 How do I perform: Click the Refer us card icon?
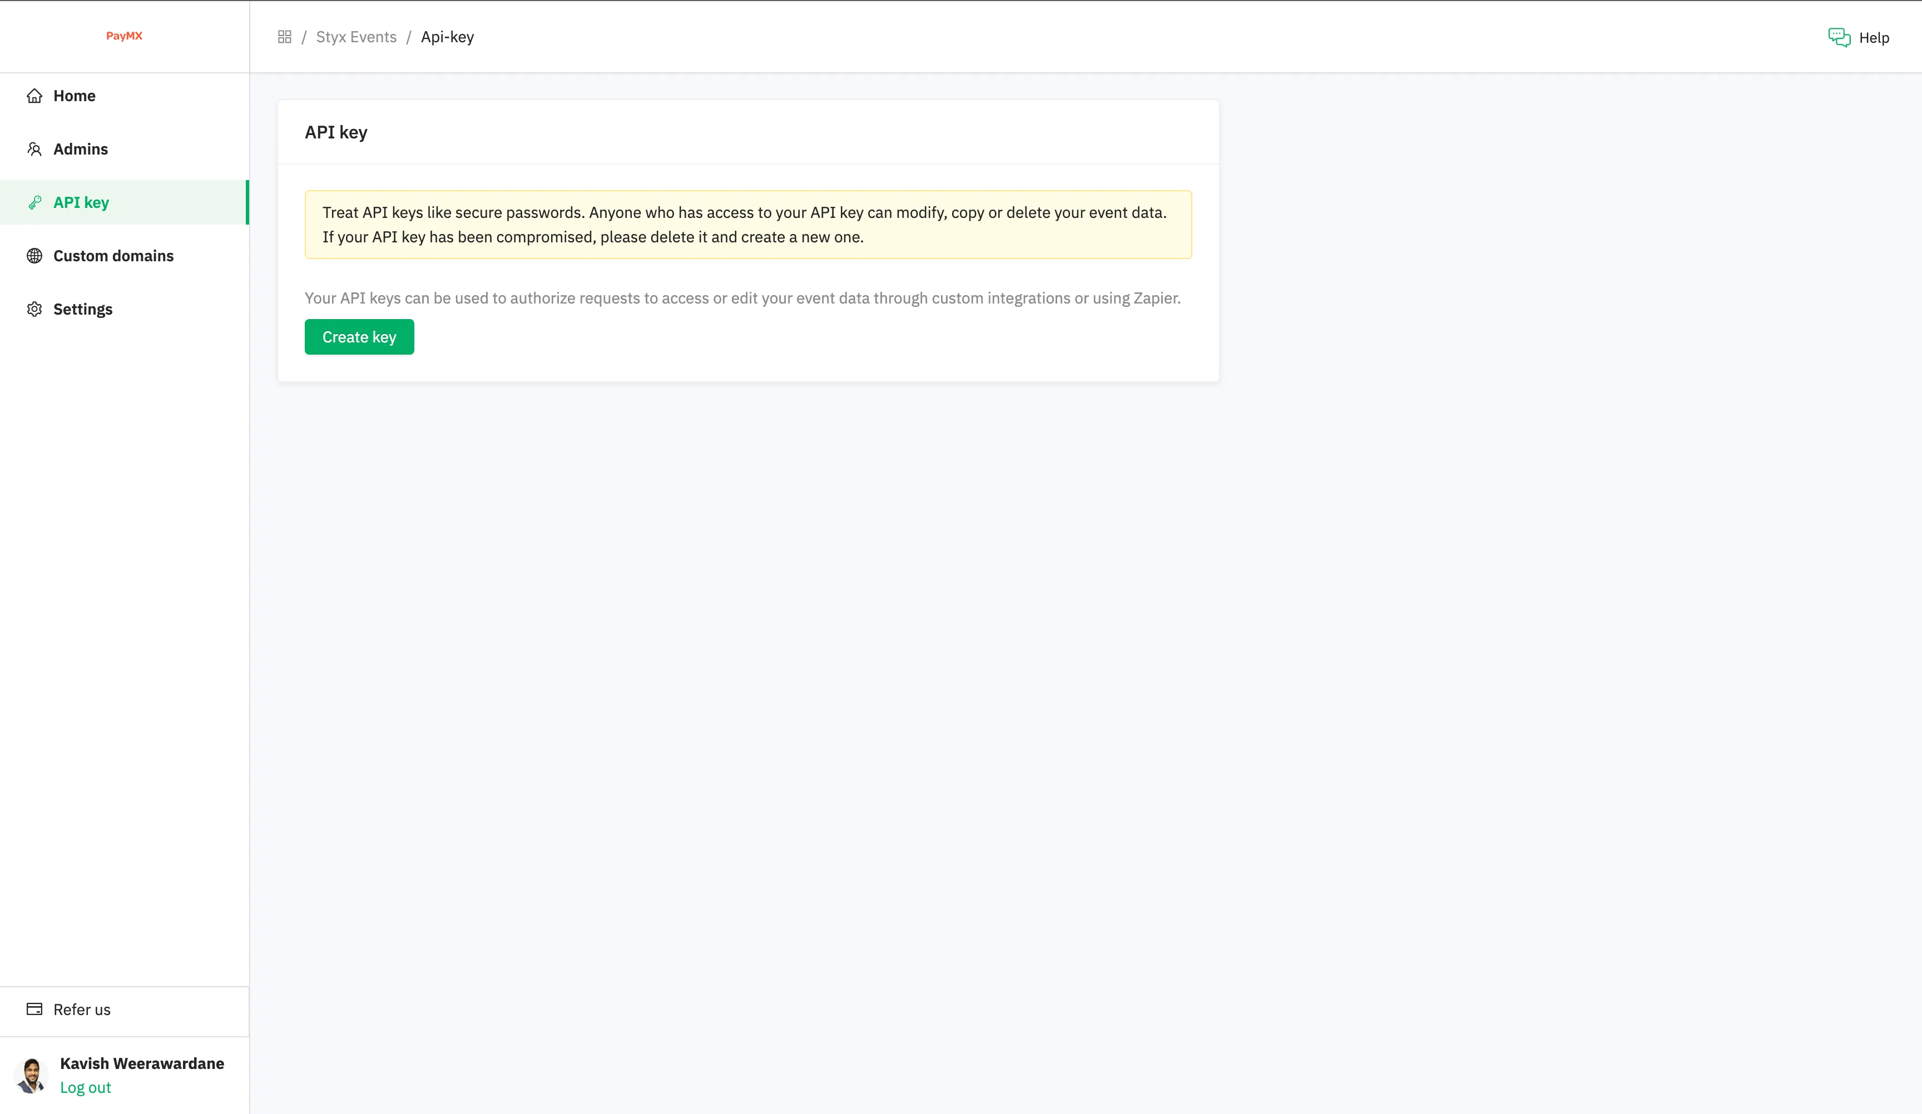(34, 1009)
